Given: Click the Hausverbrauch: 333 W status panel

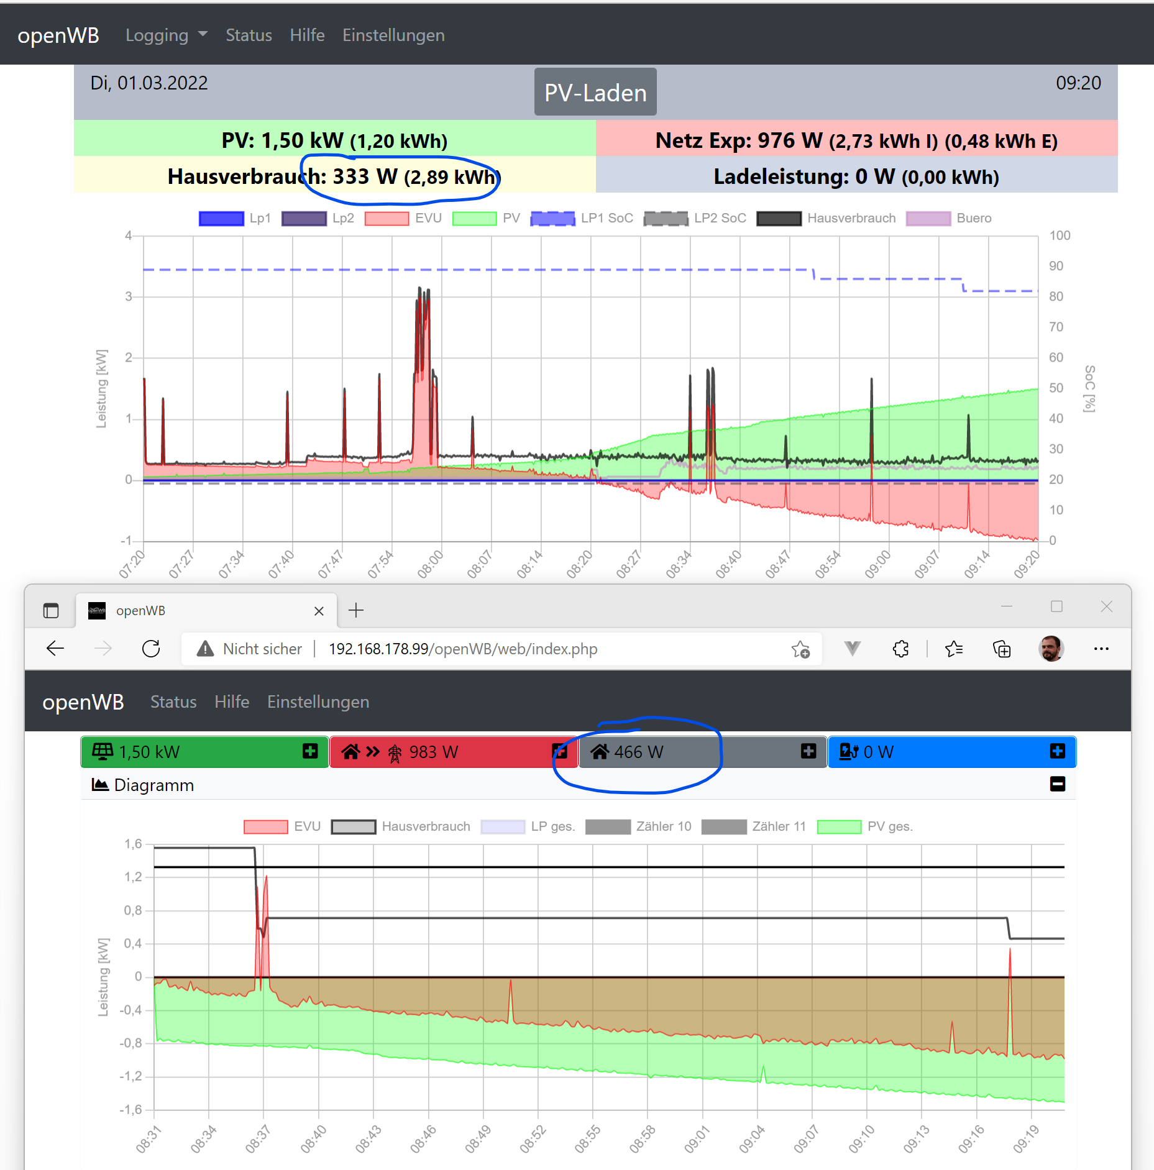Looking at the screenshot, I should click(x=335, y=175).
